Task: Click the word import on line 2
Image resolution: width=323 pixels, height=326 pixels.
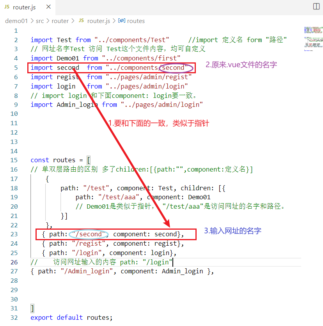Action: point(41,39)
